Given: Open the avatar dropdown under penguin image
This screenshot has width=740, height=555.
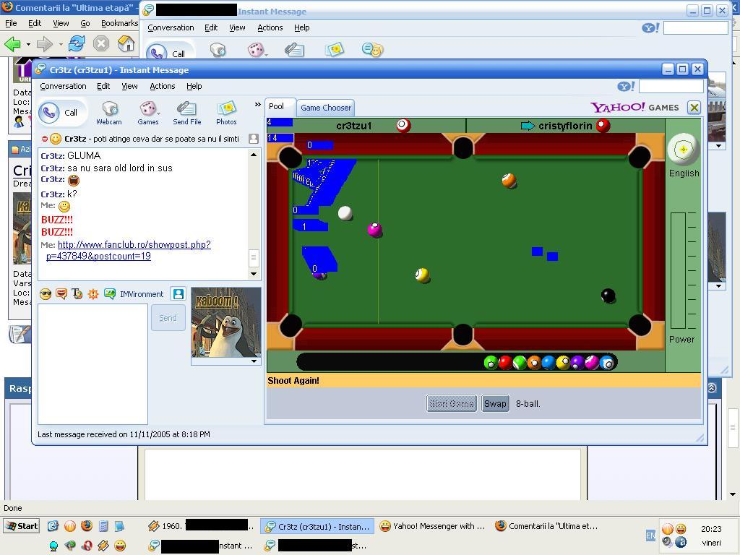Looking at the screenshot, I should click(x=254, y=361).
